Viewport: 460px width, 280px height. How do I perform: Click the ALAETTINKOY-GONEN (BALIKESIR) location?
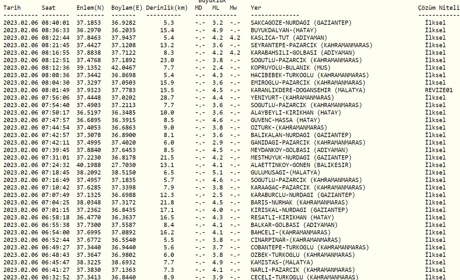(x=301, y=165)
